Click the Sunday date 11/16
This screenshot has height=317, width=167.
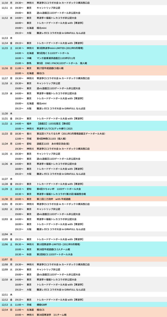(5, 68)
